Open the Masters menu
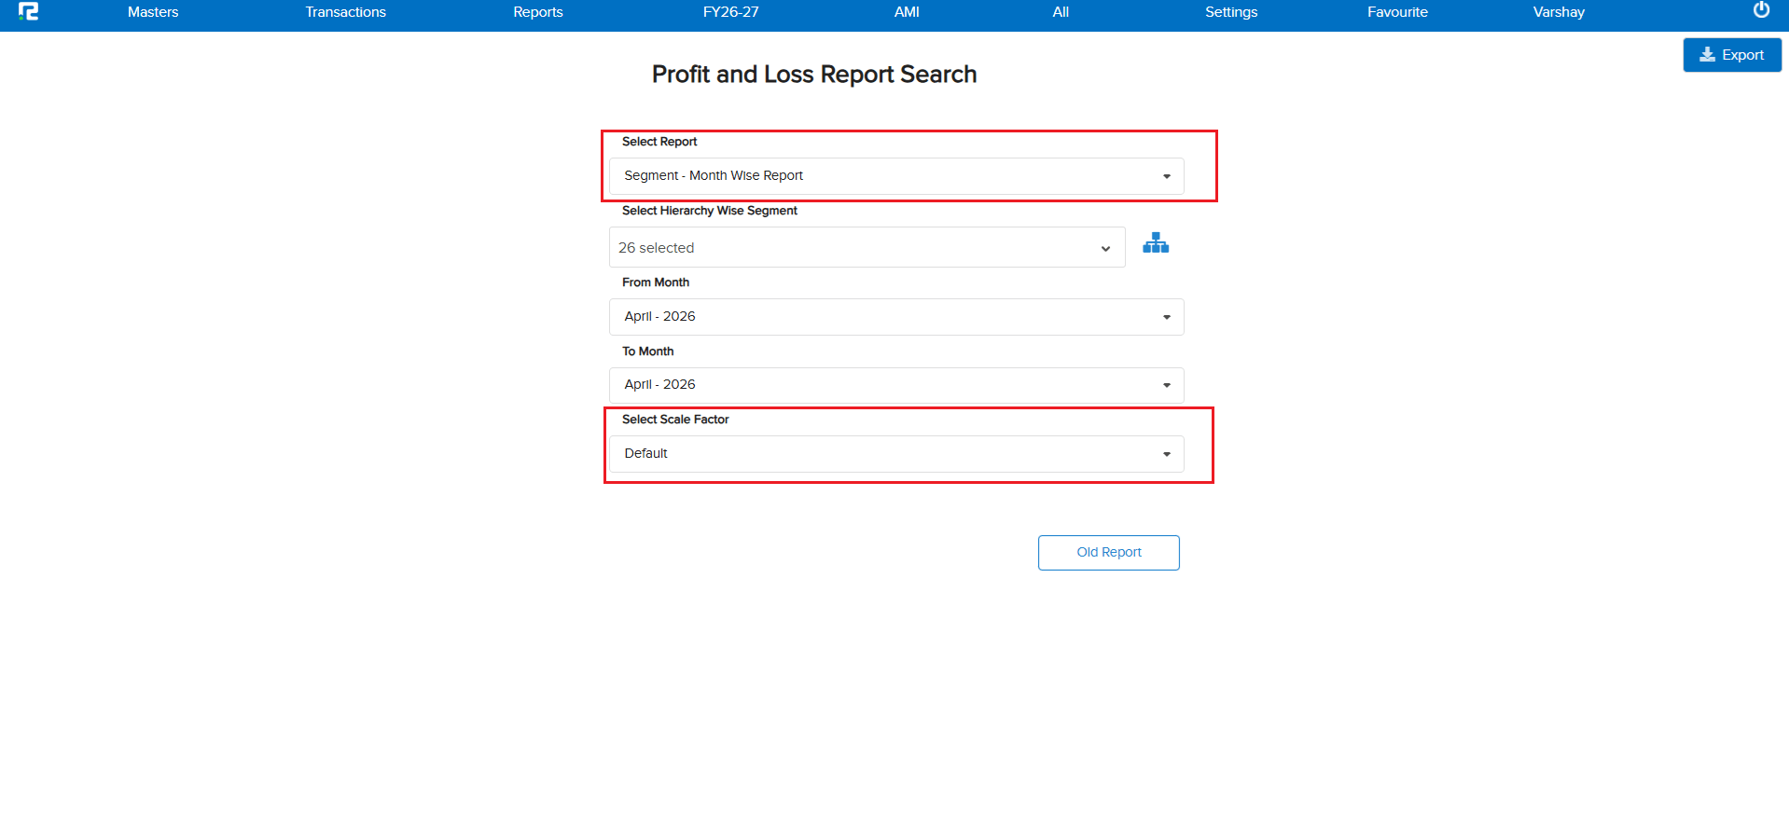Screen dimensions: 1789x840 point(153,12)
